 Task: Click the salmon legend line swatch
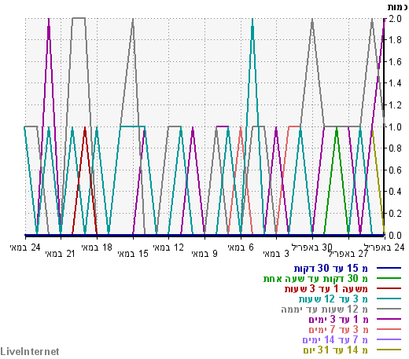point(389,329)
